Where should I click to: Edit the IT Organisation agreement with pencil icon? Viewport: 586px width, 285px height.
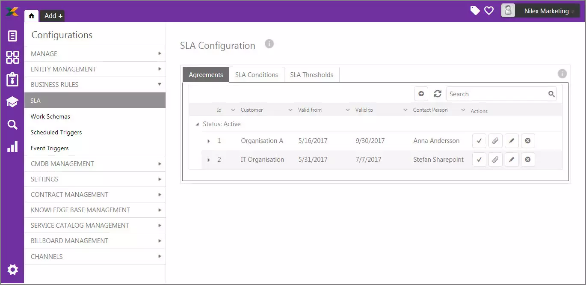tap(512, 160)
